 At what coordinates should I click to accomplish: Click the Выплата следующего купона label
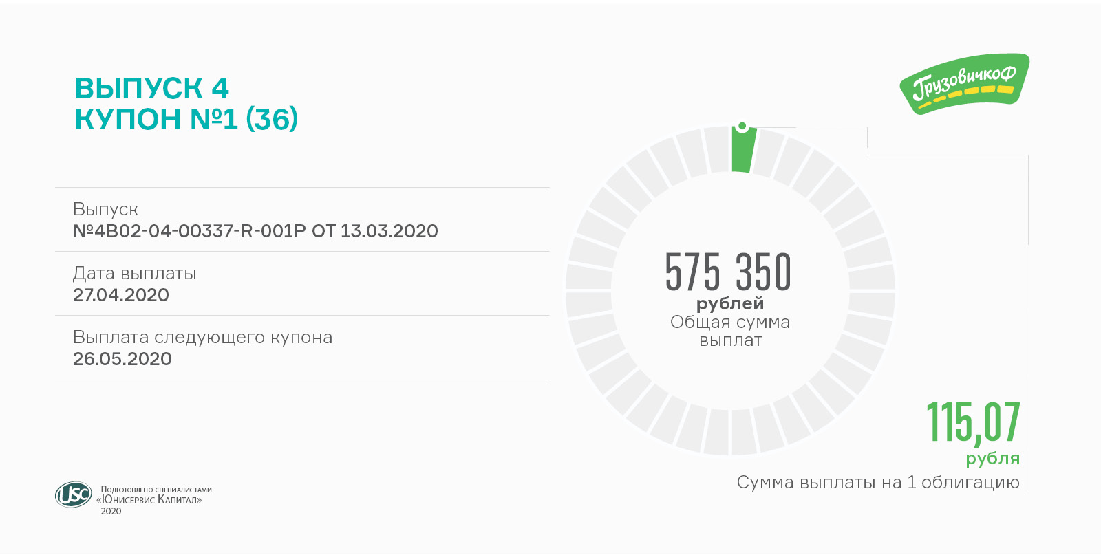202,337
